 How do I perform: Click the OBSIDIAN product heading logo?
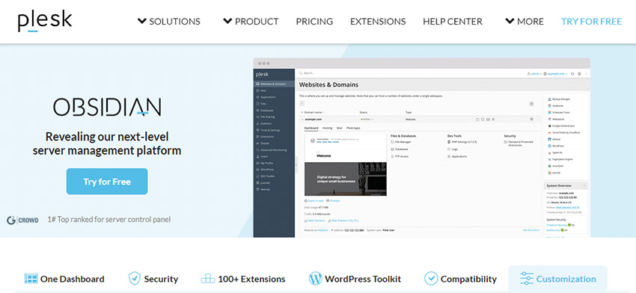107,107
